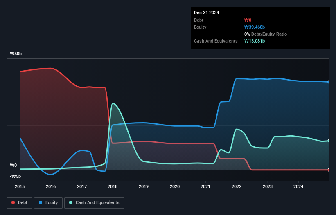Click the ₩0 y-axis label
Screen dimensions: 336x215
coord(13,166)
